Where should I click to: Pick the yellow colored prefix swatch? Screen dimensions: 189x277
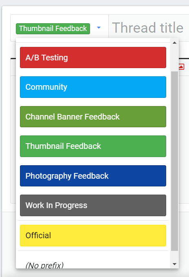coord(93,236)
